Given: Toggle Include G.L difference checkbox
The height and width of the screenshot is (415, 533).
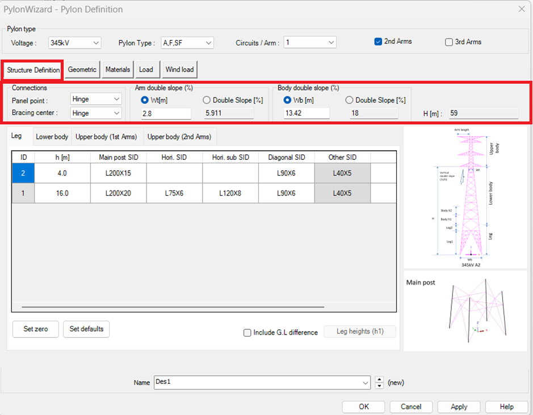Looking at the screenshot, I should point(247,333).
